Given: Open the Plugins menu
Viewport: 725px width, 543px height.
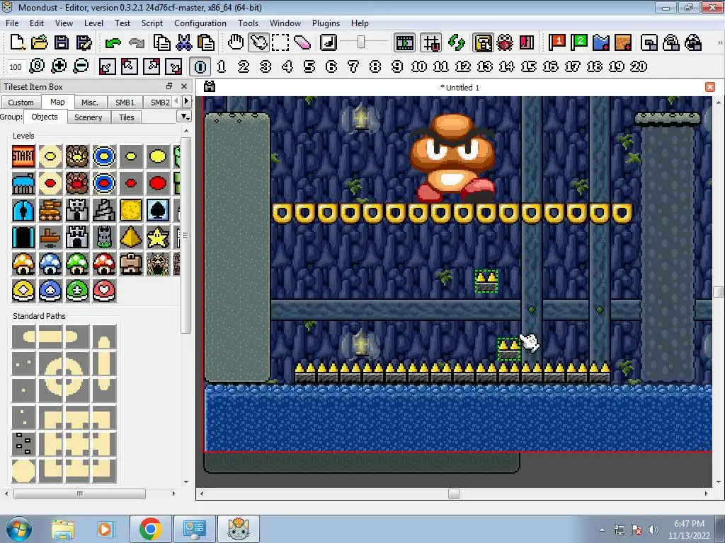Looking at the screenshot, I should tap(326, 23).
